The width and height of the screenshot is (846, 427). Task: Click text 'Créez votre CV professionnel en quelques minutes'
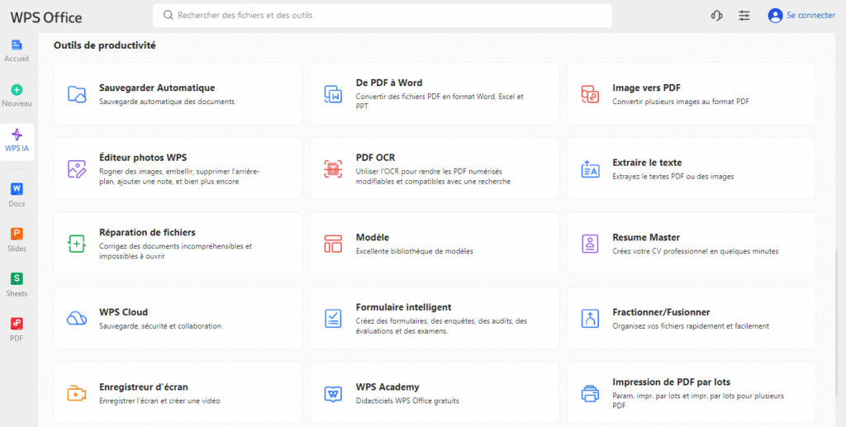[696, 251]
